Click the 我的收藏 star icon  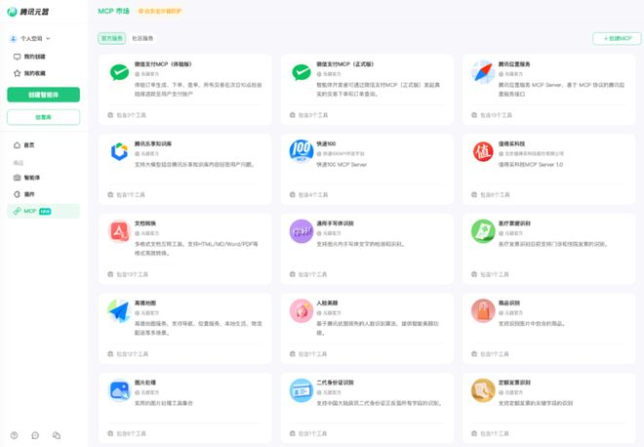pyautogui.click(x=17, y=73)
